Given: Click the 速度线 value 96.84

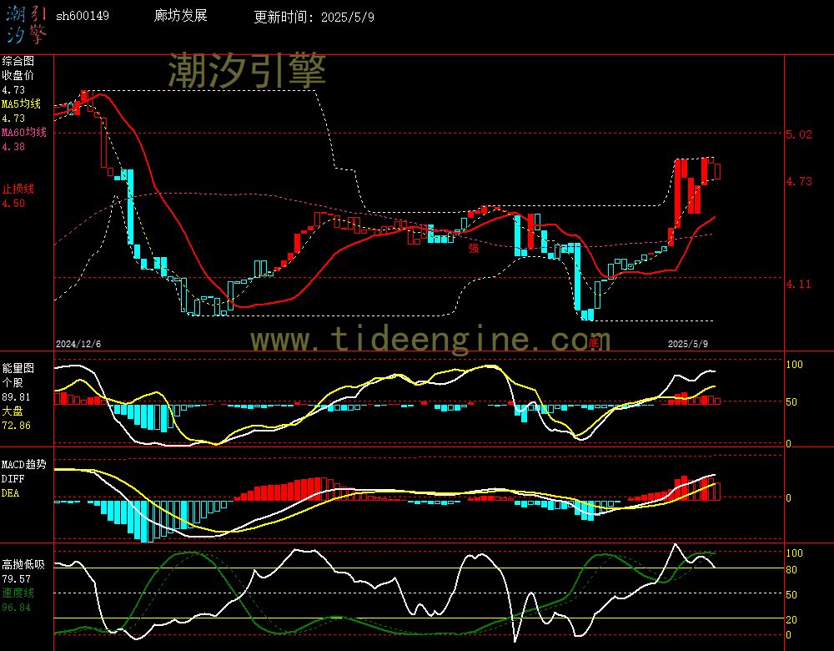Looking at the screenshot, I should coord(16,608).
